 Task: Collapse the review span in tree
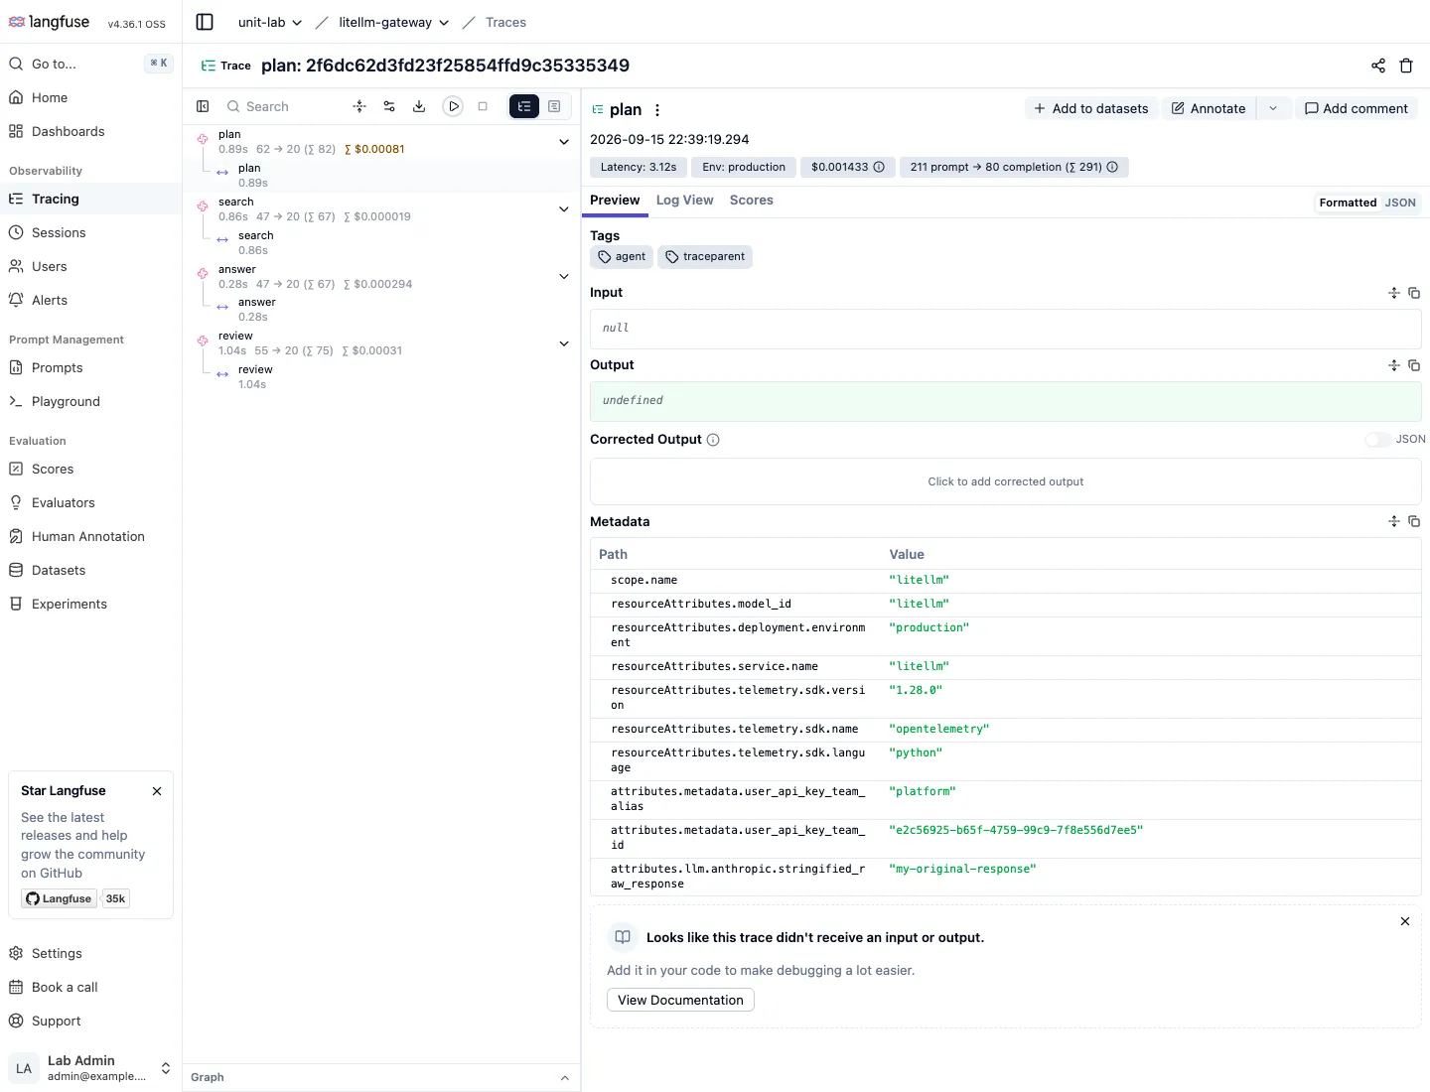564,343
